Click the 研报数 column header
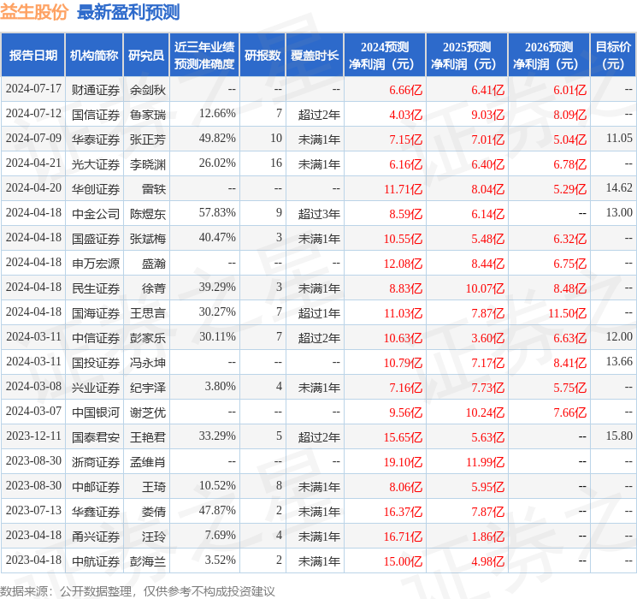Viewport: 637px width, 599px height. tap(262, 56)
